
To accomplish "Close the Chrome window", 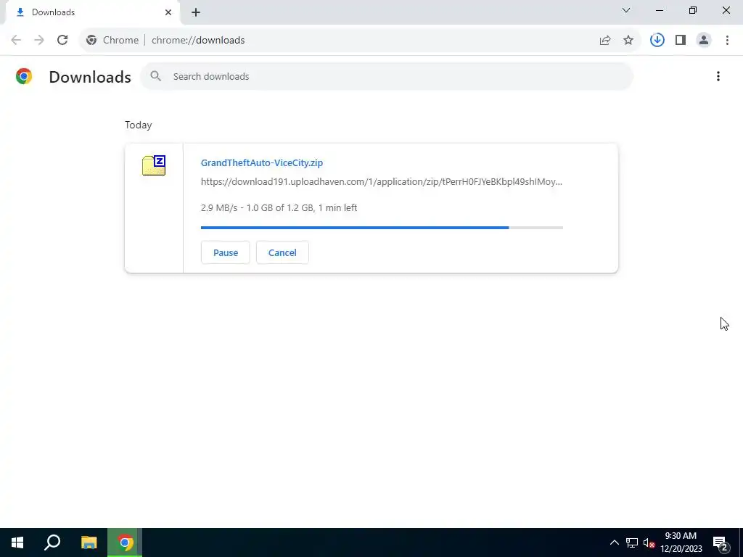I will [x=726, y=10].
